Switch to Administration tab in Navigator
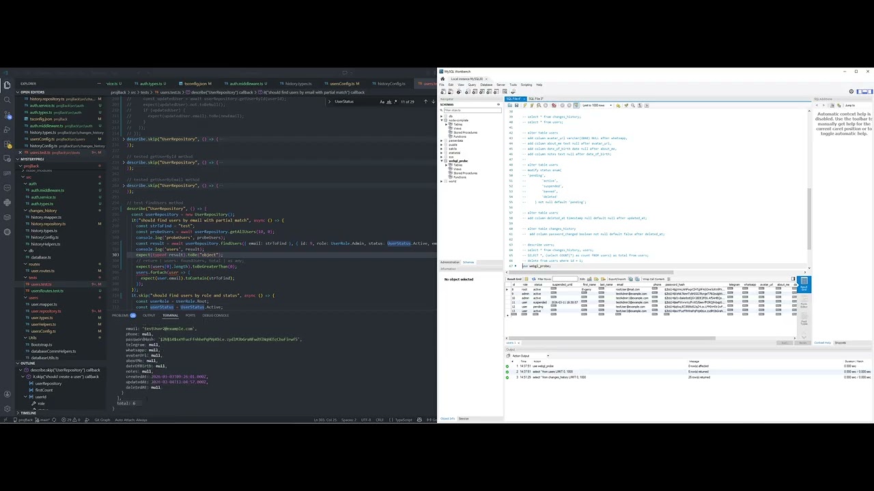The width and height of the screenshot is (874, 491). [450, 263]
